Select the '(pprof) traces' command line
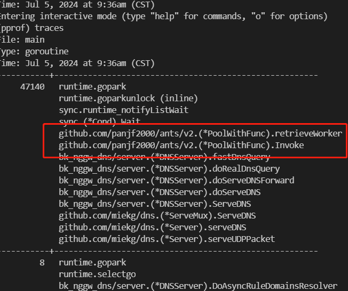 click(x=31, y=28)
